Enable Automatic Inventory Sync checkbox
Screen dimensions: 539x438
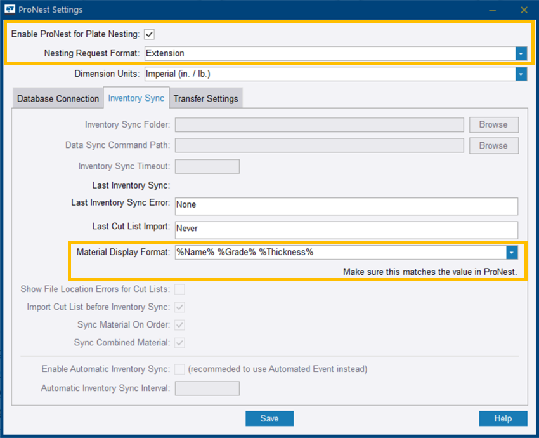tap(179, 369)
